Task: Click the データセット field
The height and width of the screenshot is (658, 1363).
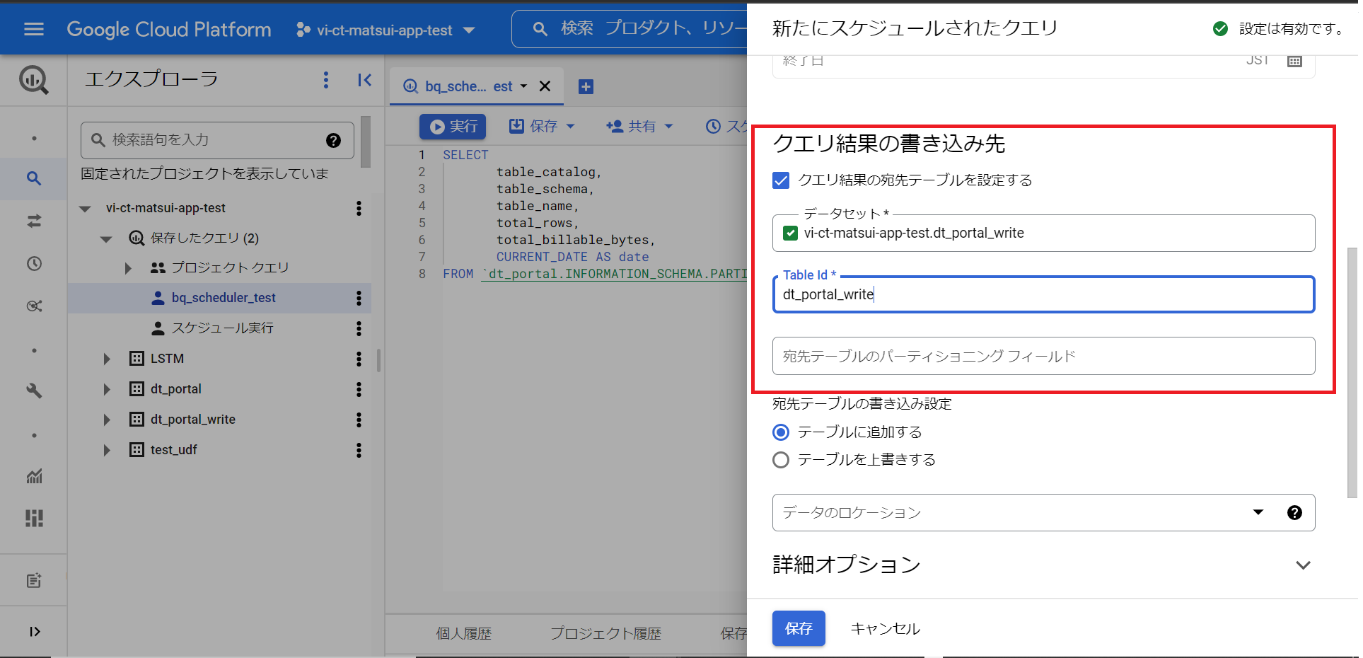Action: pos(1043,233)
